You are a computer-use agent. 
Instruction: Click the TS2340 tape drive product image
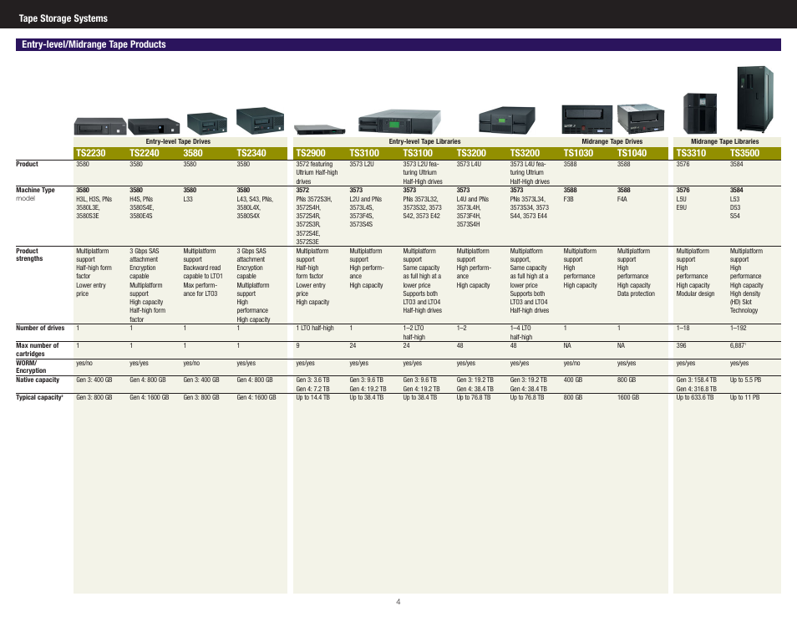(260, 120)
